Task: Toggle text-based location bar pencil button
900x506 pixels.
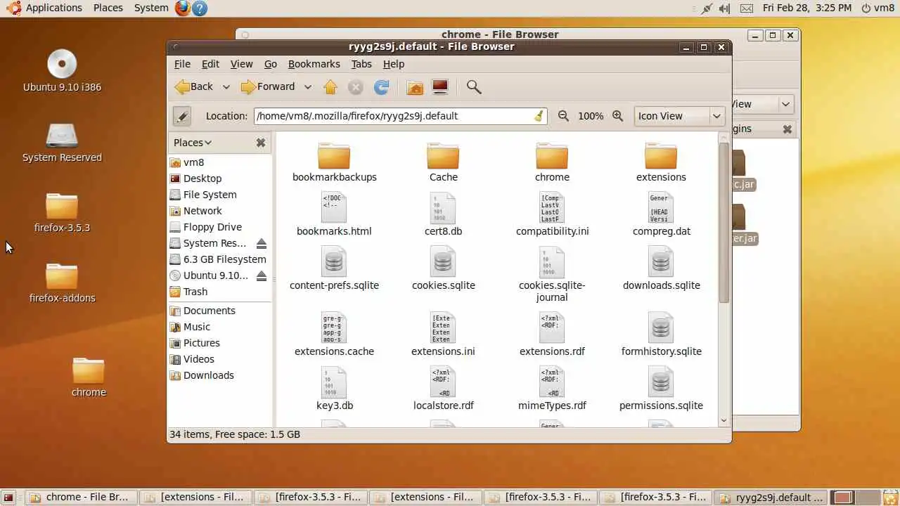Action: click(x=181, y=116)
